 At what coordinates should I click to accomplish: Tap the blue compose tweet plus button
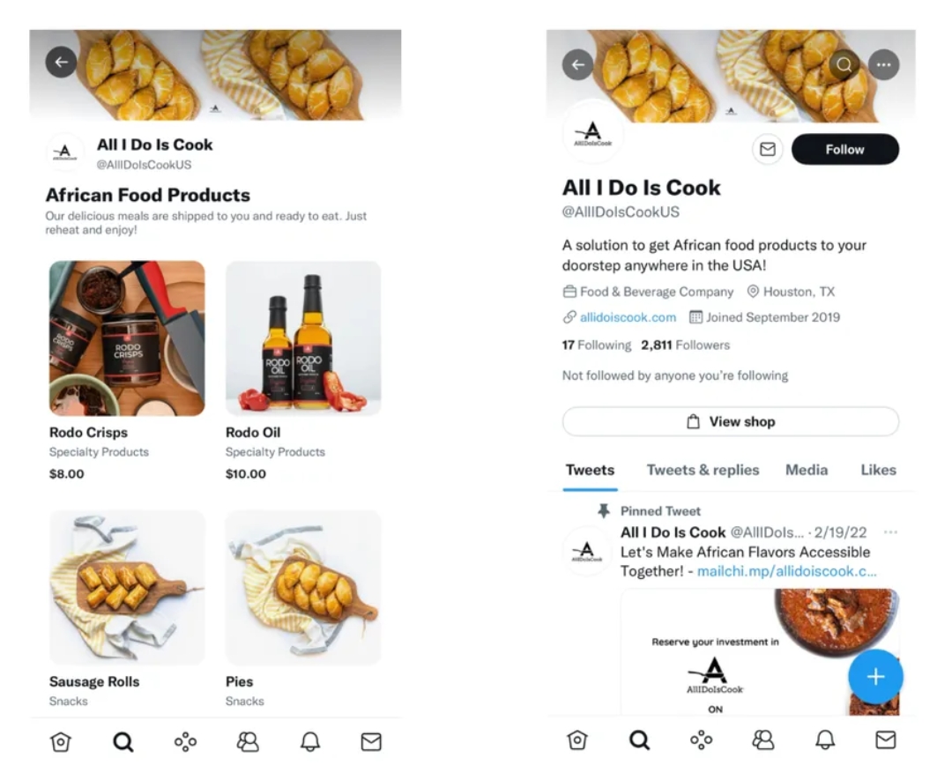pos(875,677)
